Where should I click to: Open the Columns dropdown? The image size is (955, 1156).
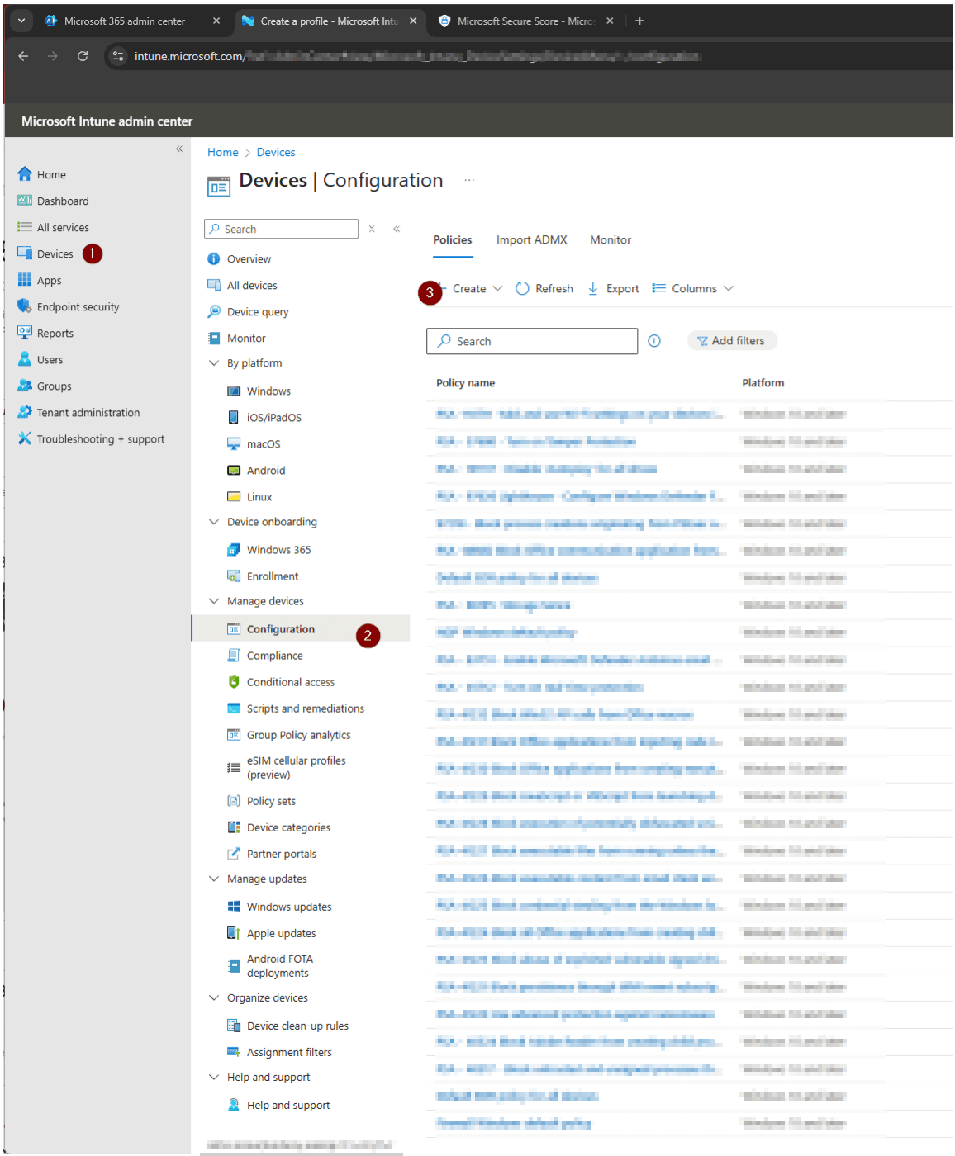pyautogui.click(x=692, y=289)
